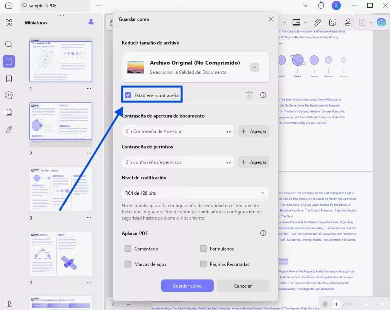Check the Formularios flatten option

click(x=203, y=249)
